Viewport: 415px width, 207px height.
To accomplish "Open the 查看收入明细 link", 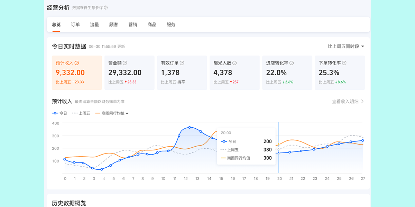I will [x=345, y=101].
